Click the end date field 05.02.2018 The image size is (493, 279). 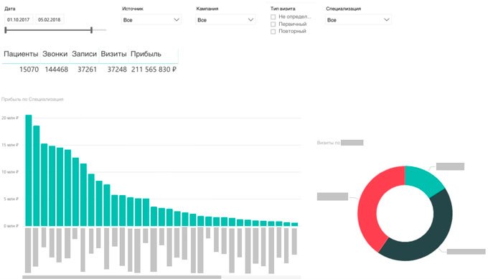point(50,19)
